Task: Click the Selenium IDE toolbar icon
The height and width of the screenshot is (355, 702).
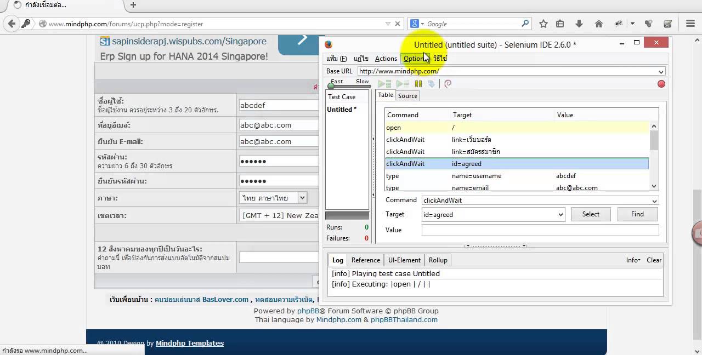Action: [x=668, y=24]
